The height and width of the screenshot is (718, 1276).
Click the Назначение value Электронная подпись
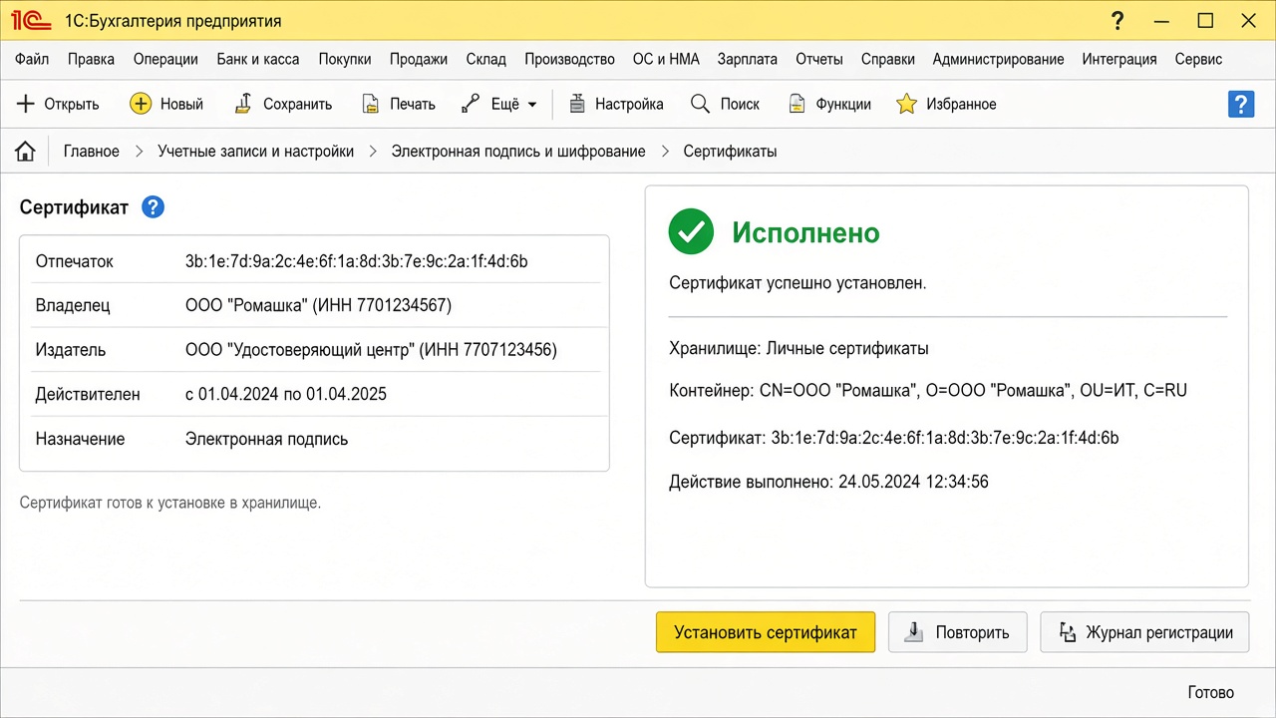(x=267, y=439)
